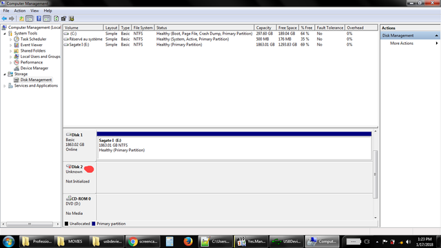Switch to the Yes.Man... media taskbar button
The image size is (441, 248).
click(251, 242)
